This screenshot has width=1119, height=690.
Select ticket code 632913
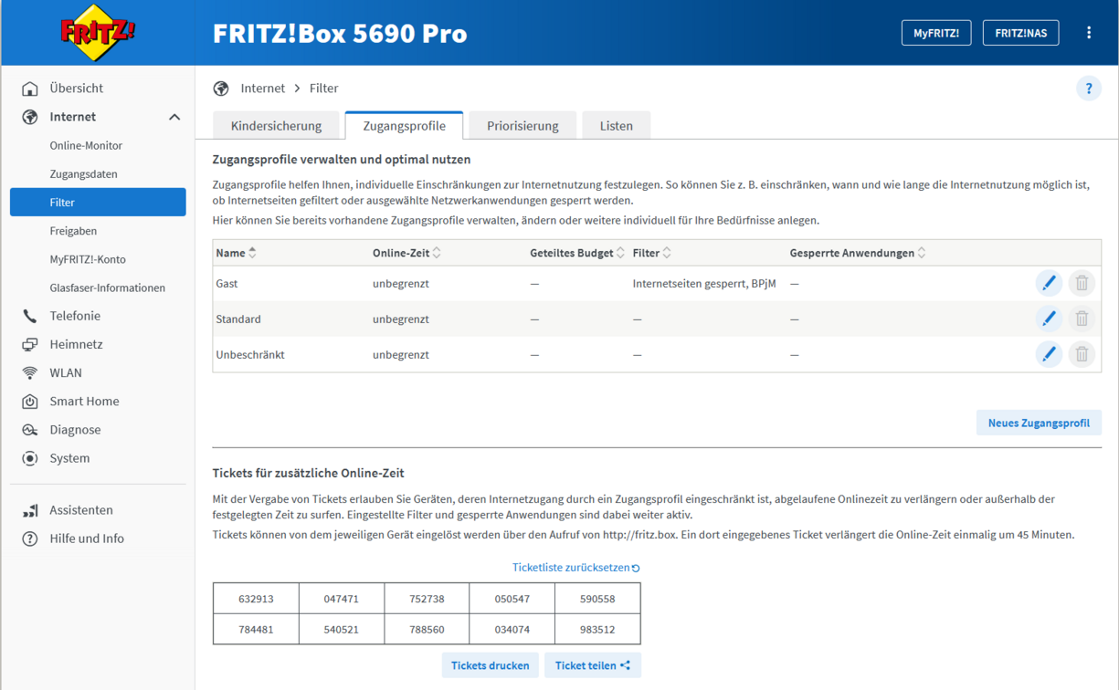[256, 600]
